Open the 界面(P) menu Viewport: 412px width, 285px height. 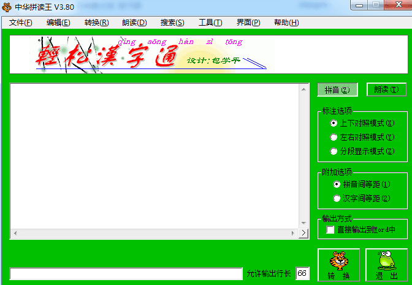click(248, 23)
